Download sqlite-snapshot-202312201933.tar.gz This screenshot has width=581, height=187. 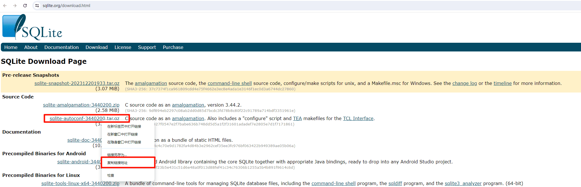tap(77, 83)
